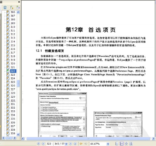Viewport: 156px width, 146px height.
Task: Select bookmark 334
Action: [13, 115]
